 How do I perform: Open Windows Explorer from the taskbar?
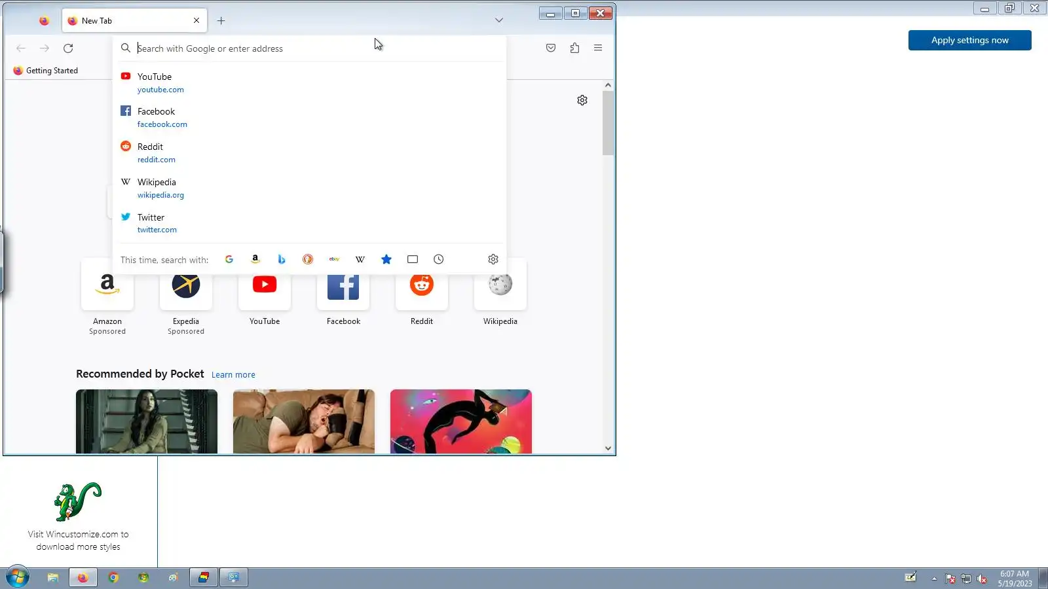(53, 578)
